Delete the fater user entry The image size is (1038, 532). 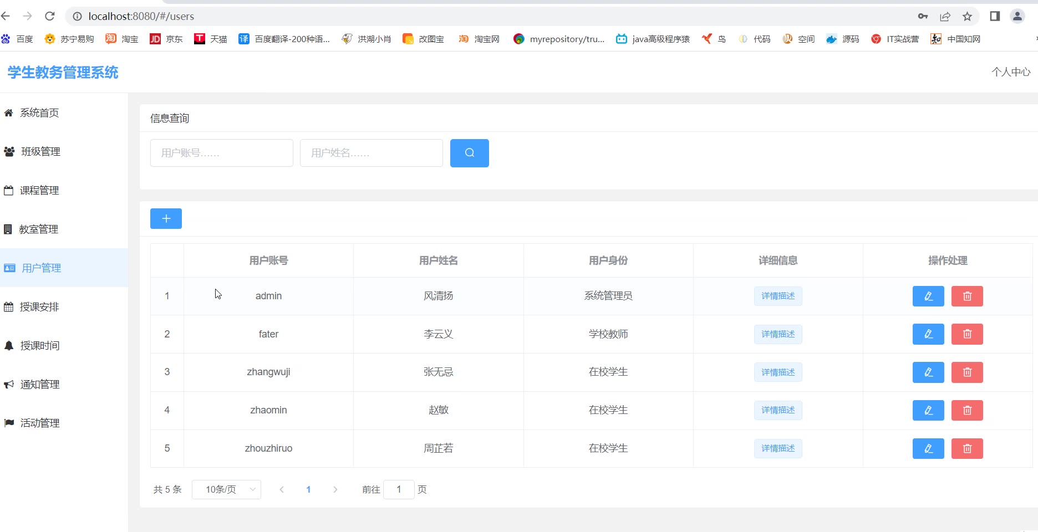[x=966, y=334]
